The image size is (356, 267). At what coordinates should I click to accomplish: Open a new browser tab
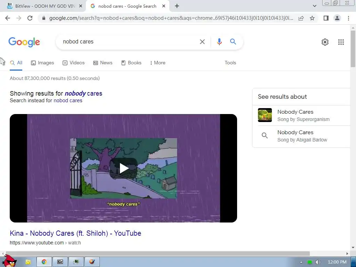coord(177,6)
